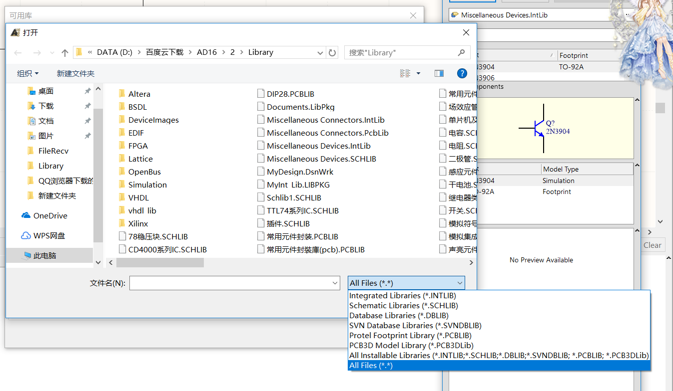Click 新建文件夹 to create a folder
Viewport: 673px width, 391px height.
[x=75, y=73]
